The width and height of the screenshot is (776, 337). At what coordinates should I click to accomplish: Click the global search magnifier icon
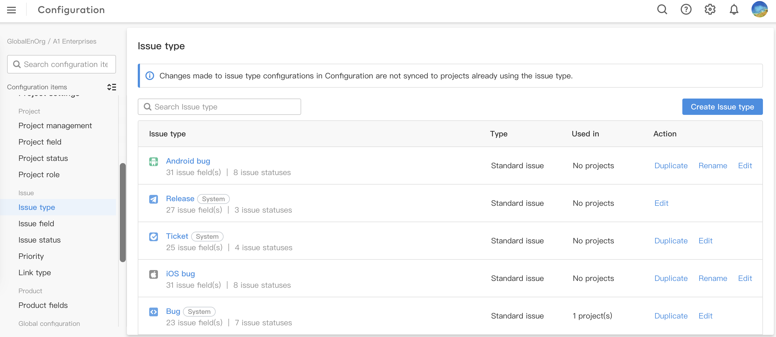pyautogui.click(x=662, y=10)
